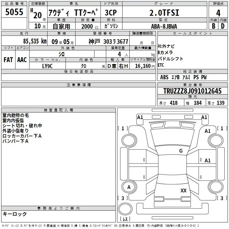Screen dimensions: 229x229
Task: Click the left-side [1] bracket marker
Action: [x=123, y=129]
